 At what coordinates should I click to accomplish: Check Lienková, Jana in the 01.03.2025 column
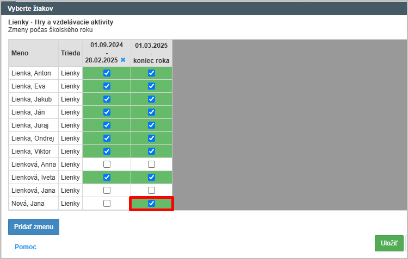[x=152, y=191]
